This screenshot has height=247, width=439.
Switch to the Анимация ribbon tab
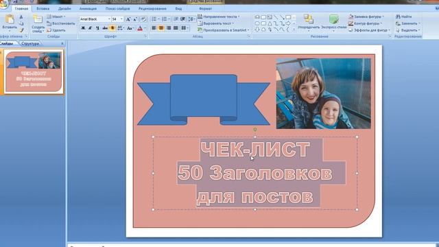[88, 9]
